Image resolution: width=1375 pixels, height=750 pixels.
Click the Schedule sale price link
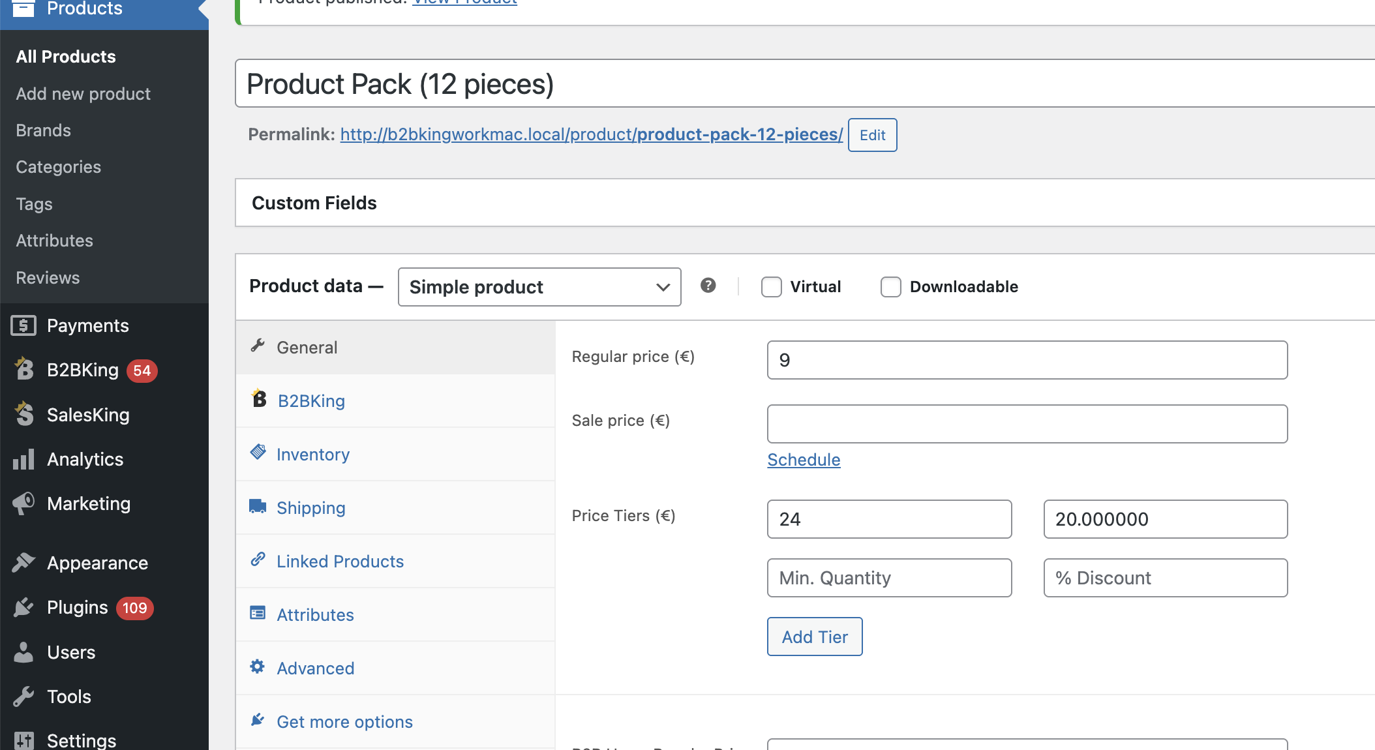click(x=804, y=460)
